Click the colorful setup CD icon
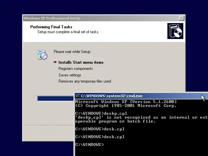This screenshot has height=156, width=208. point(42,54)
